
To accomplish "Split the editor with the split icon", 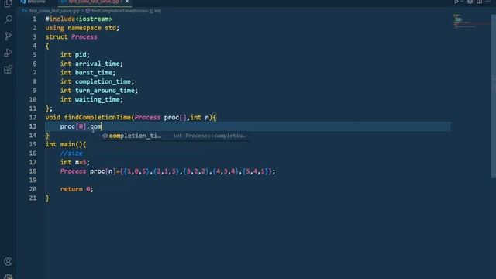I will click(480, 2).
